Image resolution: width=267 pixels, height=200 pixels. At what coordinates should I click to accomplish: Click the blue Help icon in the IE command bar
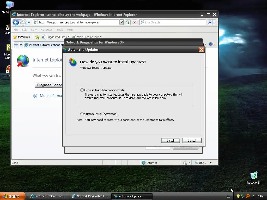[211, 44]
